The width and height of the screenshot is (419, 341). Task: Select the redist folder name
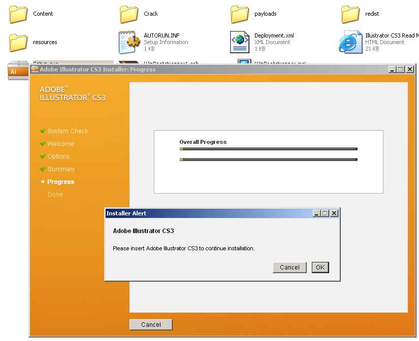pyautogui.click(x=372, y=14)
